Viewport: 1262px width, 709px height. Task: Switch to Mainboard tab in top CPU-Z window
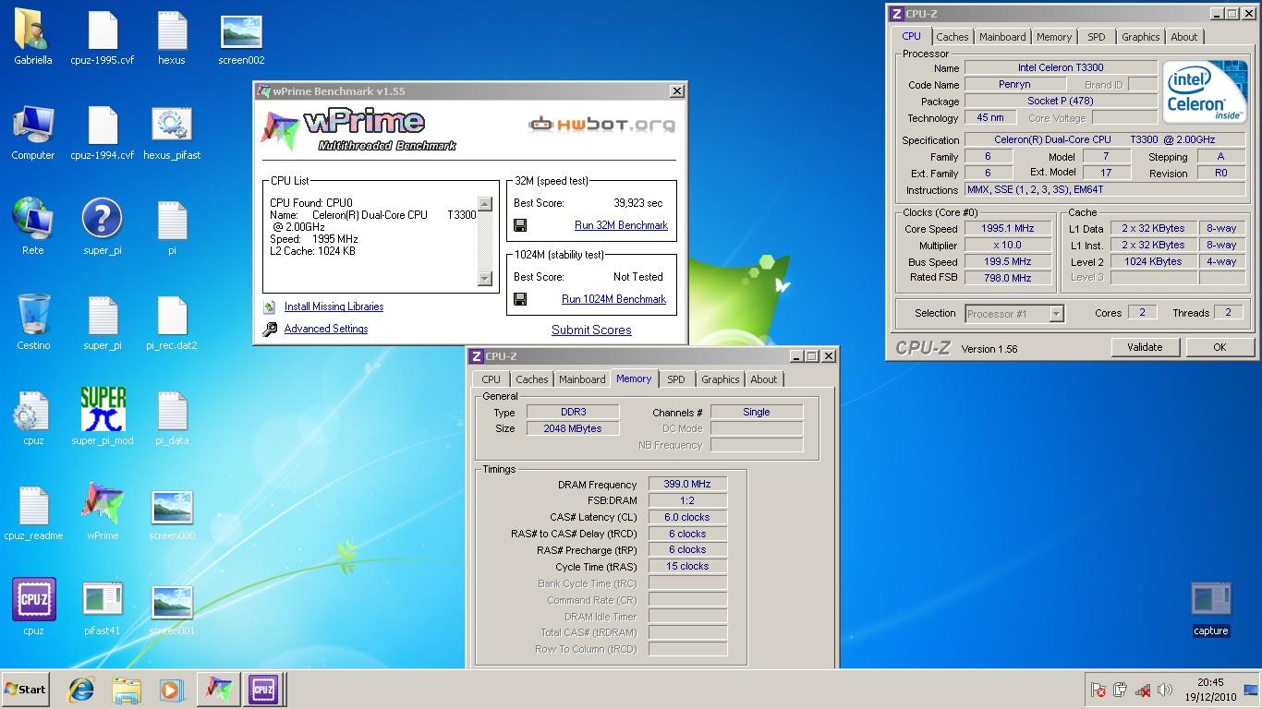click(x=1002, y=37)
